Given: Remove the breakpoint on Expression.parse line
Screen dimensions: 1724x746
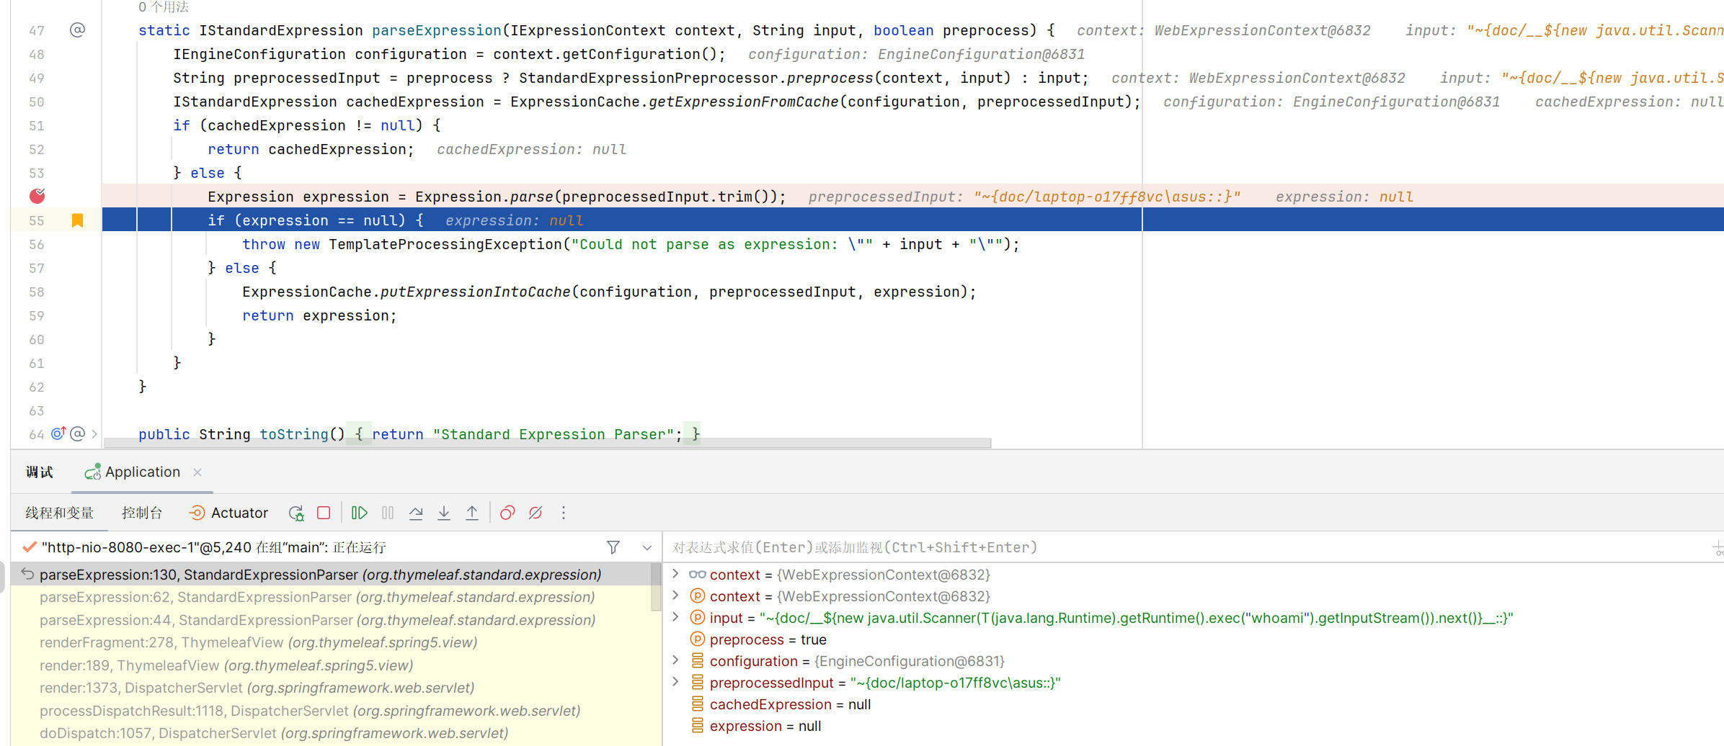Looking at the screenshot, I should pyautogui.click(x=37, y=196).
